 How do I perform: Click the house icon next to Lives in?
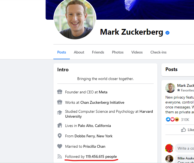point(60,126)
